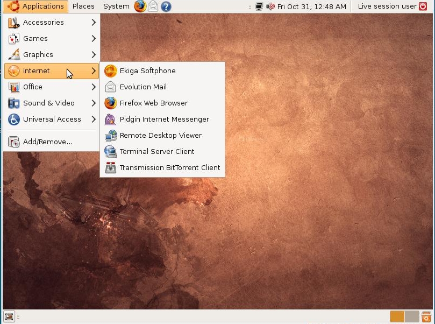
Task: Click the Firefox Web Browser icon in submenu
Action: 110,103
